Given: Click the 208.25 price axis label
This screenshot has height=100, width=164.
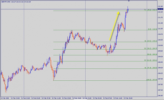Looking at the screenshot, I should (x=160, y=73).
